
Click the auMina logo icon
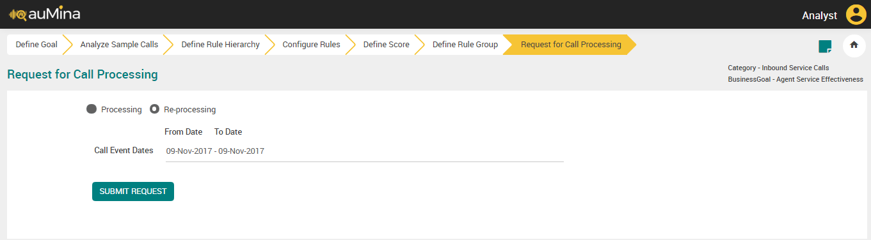(x=17, y=14)
